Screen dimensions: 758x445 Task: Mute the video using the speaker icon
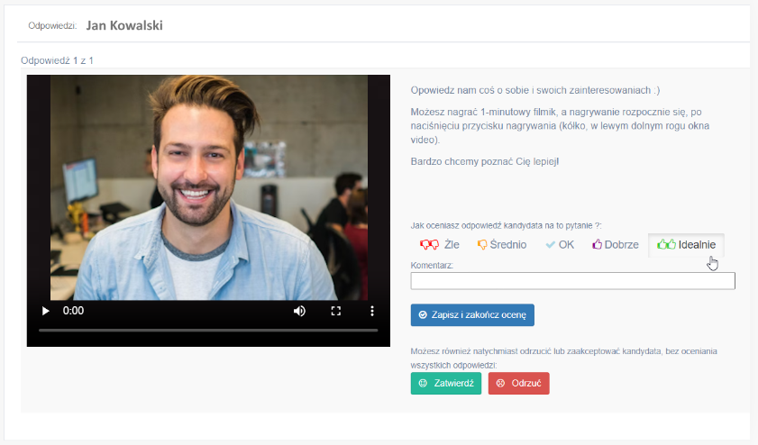point(299,311)
